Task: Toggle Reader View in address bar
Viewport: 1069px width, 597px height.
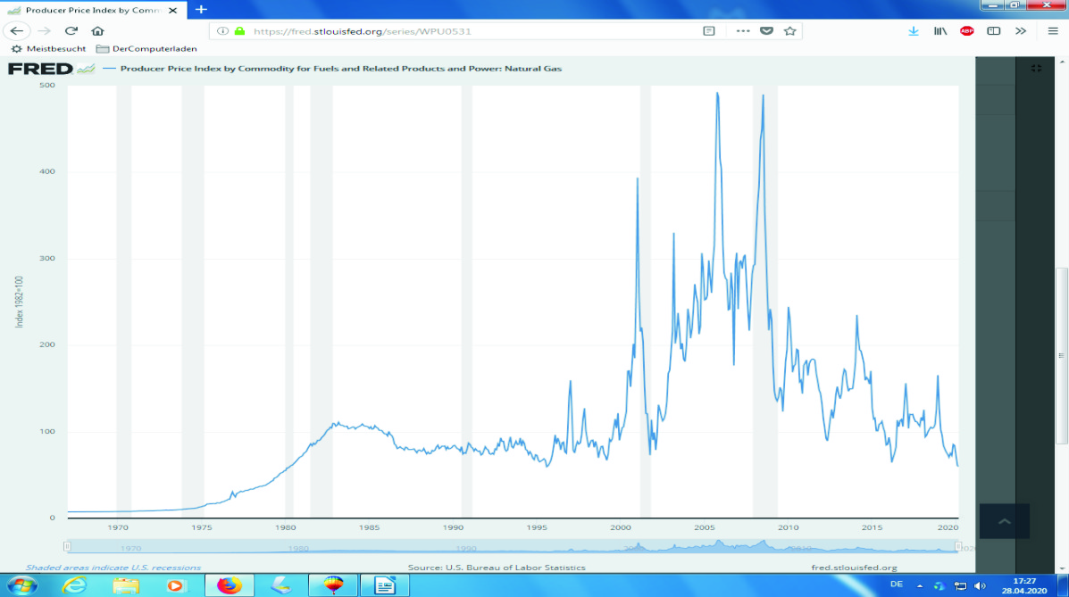Action: pyautogui.click(x=709, y=30)
